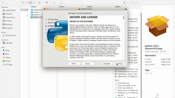The width and height of the screenshot is (175, 98).
Task: Open AirDrop in Finder sidebar
Action: coord(8,21)
